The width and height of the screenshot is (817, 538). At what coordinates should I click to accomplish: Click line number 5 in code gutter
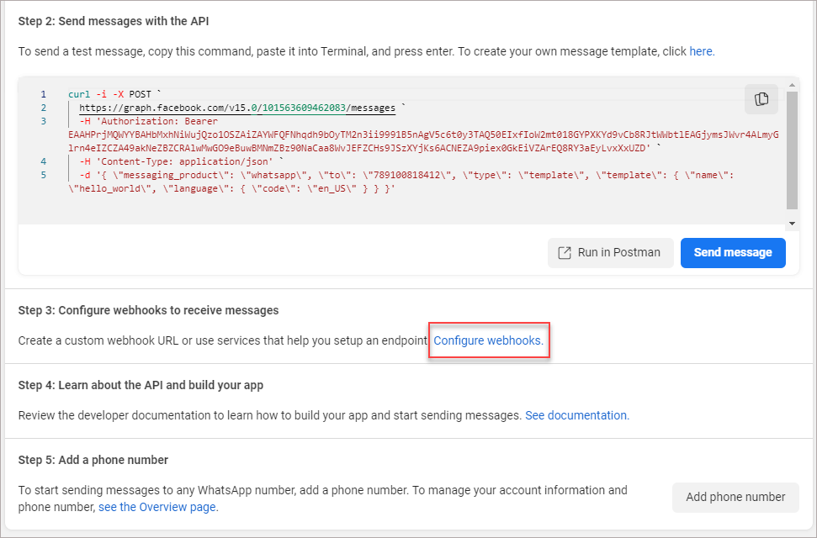(x=43, y=175)
